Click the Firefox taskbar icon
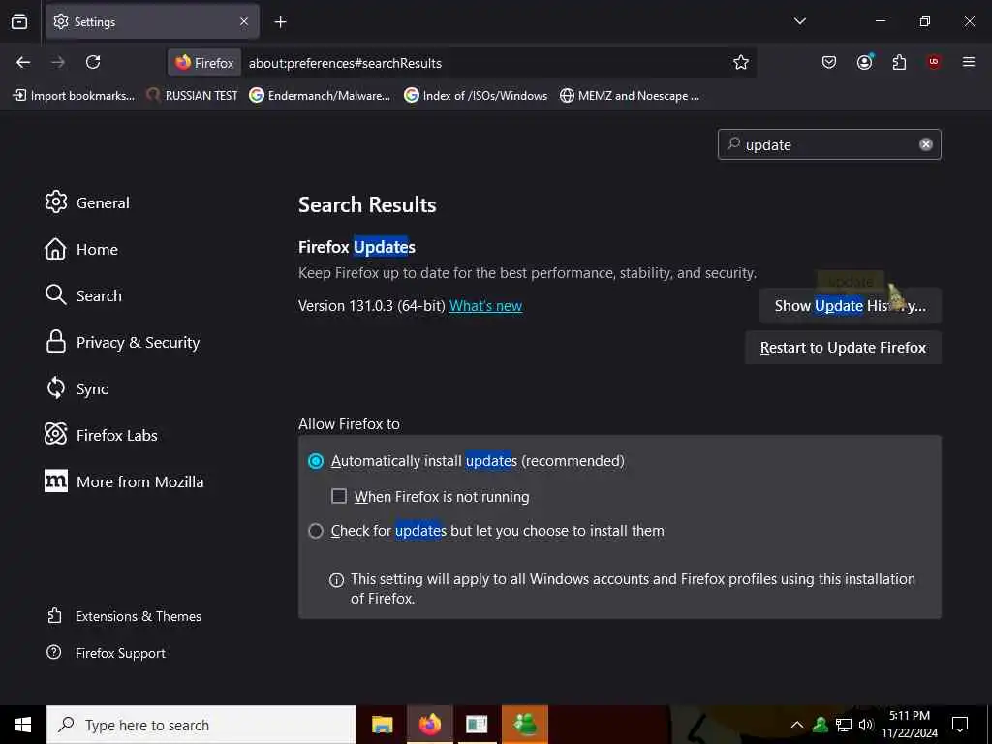 [429, 725]
